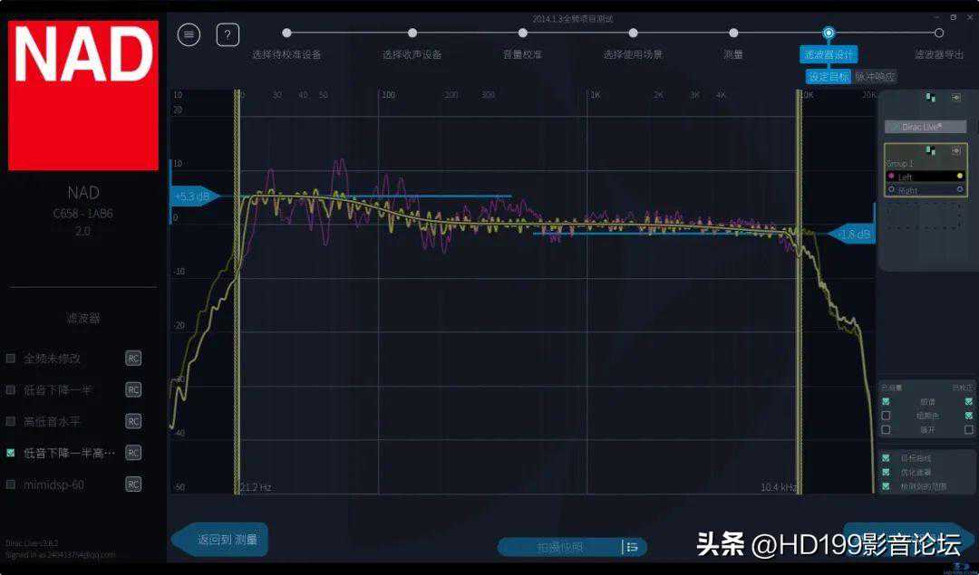Uncheck the 低音下降一半高… filter checkbox

pyautogui.click(x=11, y=453)
